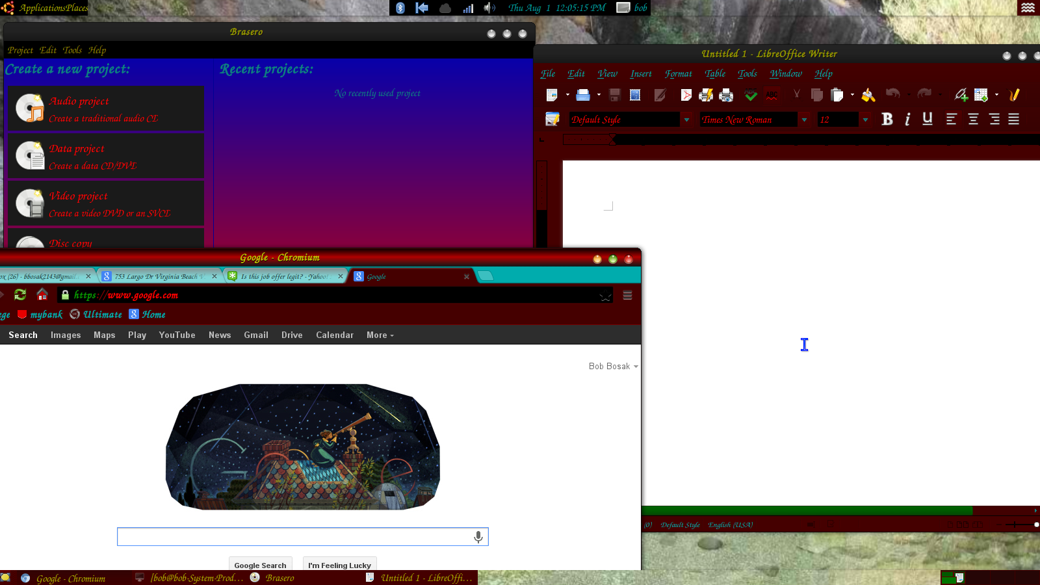Click the Insert Table icon in Writer
Viewport: 1040px width, 585px height.
pyautogui.click(x=981, y=95)
